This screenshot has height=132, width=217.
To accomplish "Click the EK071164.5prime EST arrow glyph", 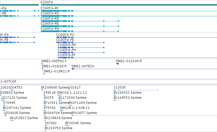I will tap(70, 105).
